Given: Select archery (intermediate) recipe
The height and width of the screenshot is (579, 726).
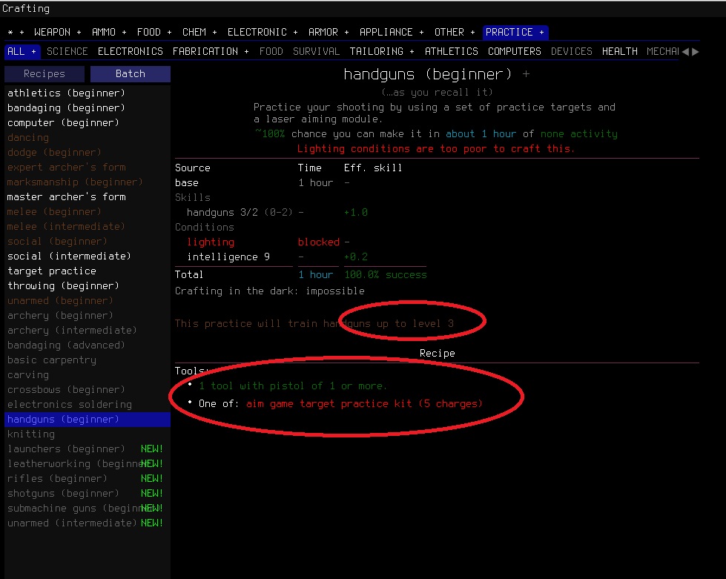Looking at the screenshot, I should (x=88, y=330).
